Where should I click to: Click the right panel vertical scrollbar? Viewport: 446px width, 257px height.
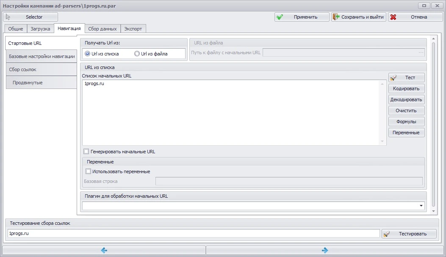click(x=433, y=124)
